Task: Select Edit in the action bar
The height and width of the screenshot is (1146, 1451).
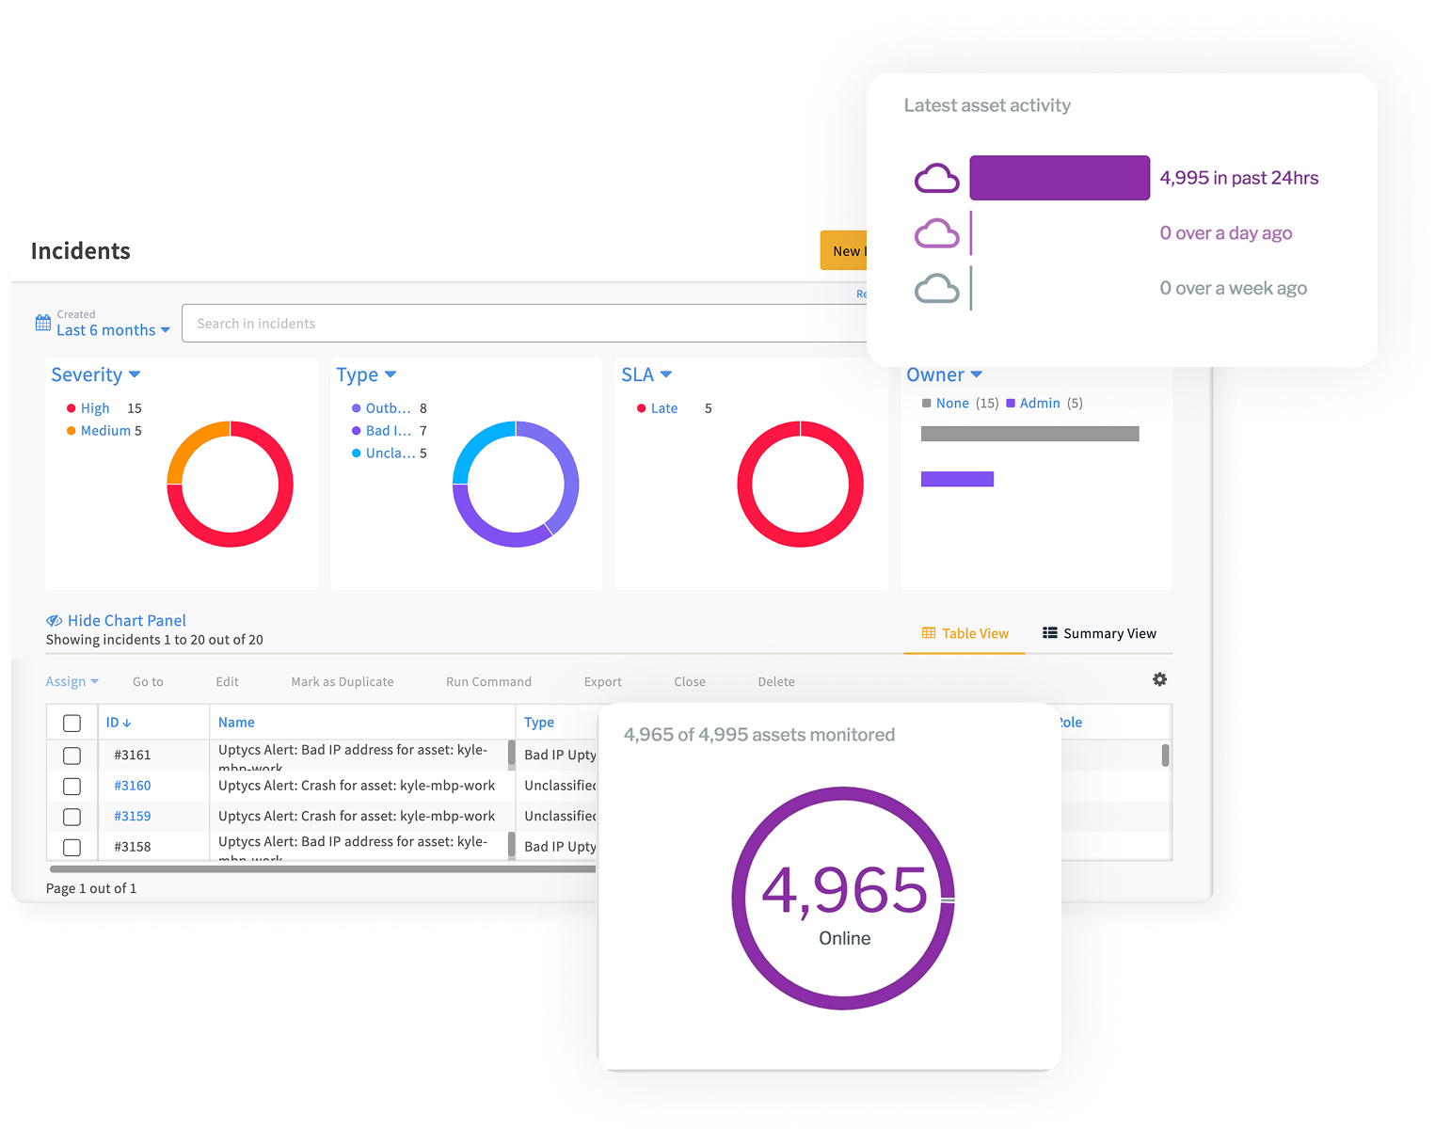Action: click(227, 682)
